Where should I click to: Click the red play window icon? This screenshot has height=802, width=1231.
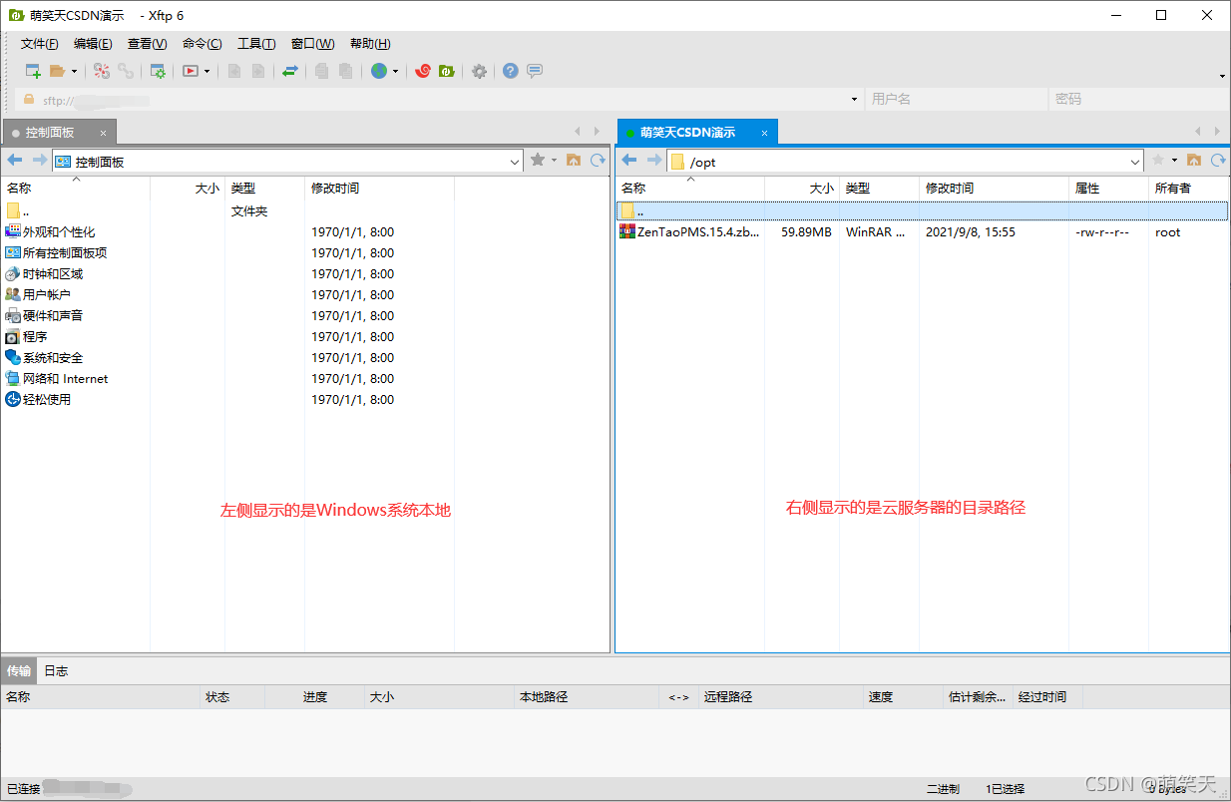pyautogui.click(x=191, y=71)
